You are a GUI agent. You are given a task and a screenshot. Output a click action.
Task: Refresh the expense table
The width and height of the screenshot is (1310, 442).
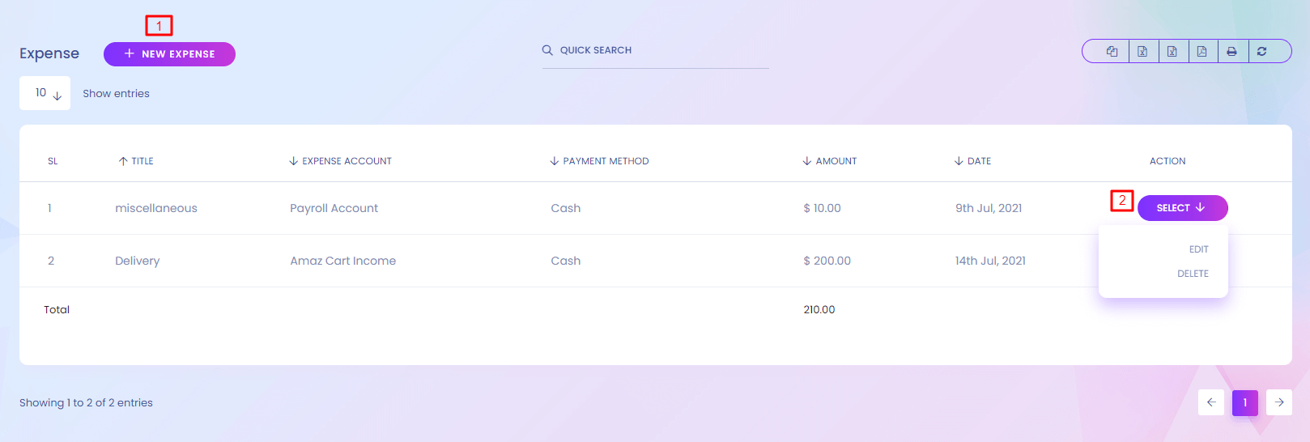click(x=1261, y=51)
